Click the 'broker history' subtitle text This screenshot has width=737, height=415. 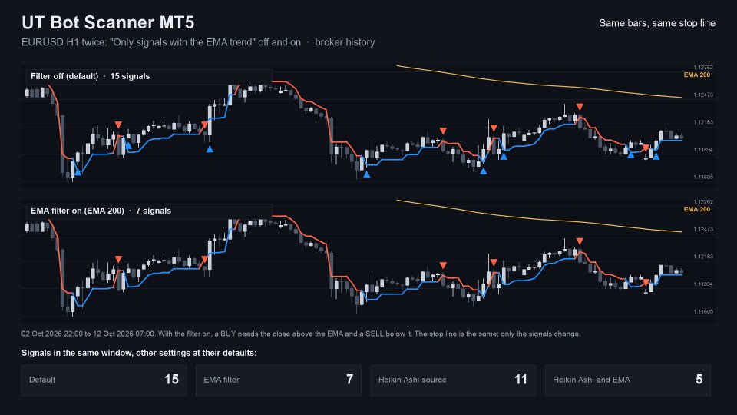click(x=345, y=42)
